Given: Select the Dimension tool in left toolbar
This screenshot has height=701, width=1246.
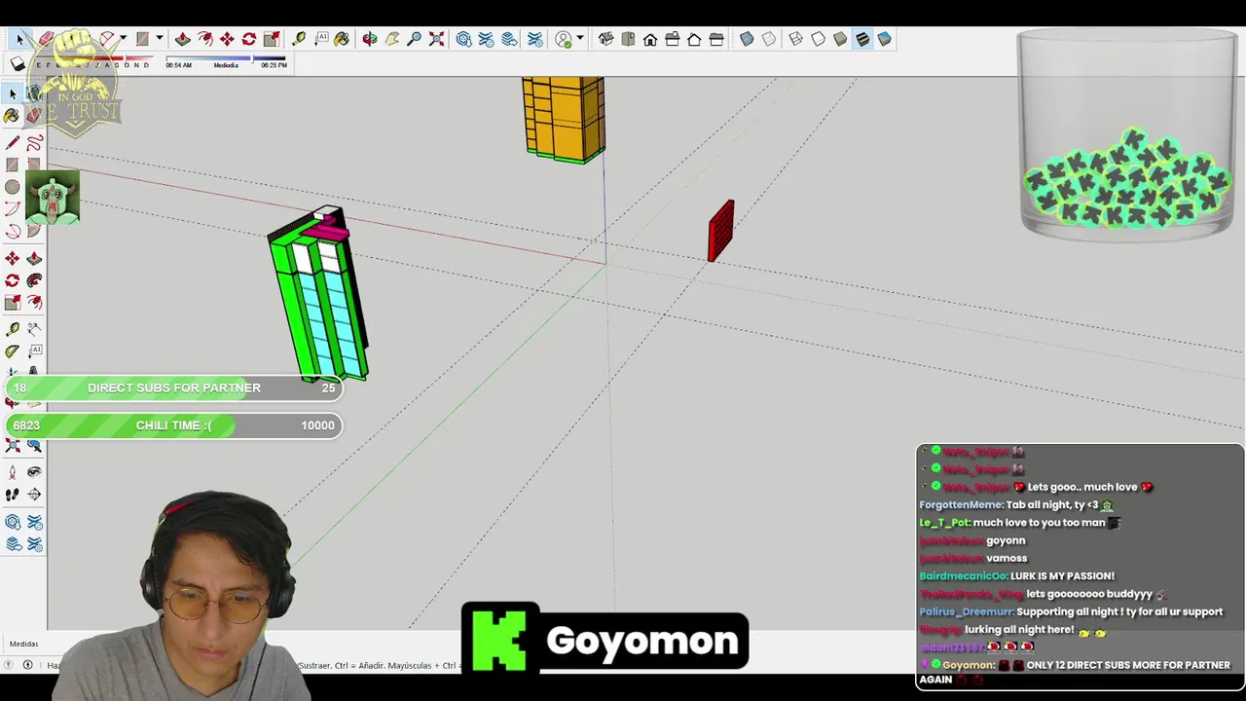Looking at the screenshot, I should pyautogui.click(x=34, y=328).
